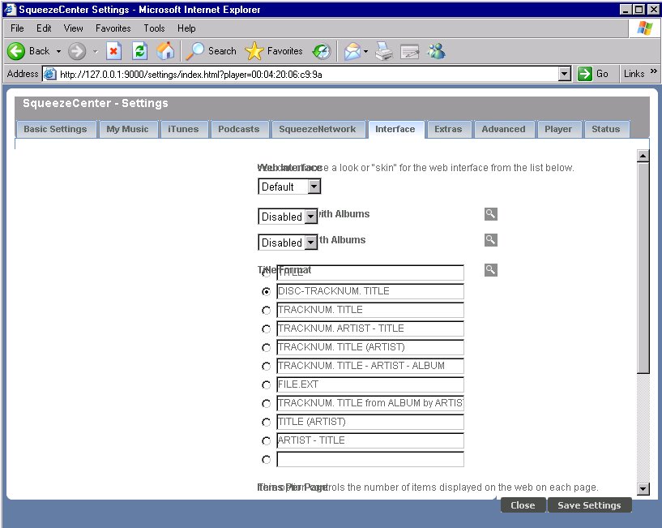Image resolution: width=662 pixels, height=528 pixels.
Task: Go to the Home page icon
Action: click(x=164, y=51)
